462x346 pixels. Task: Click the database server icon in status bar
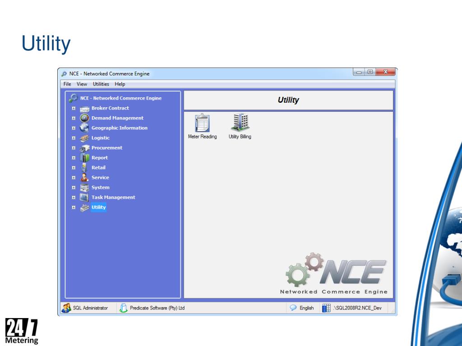(326, 308)
